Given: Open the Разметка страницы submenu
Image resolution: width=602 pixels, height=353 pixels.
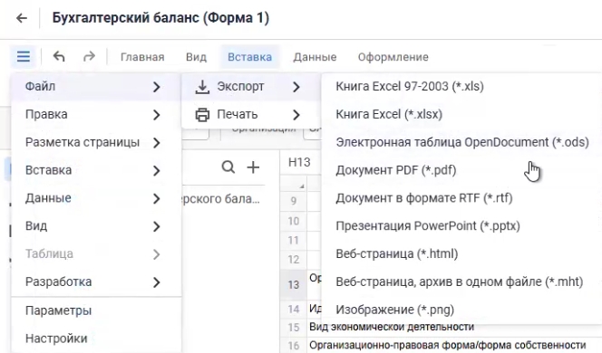Looking at the screenshot, I should tap(96, 143).
